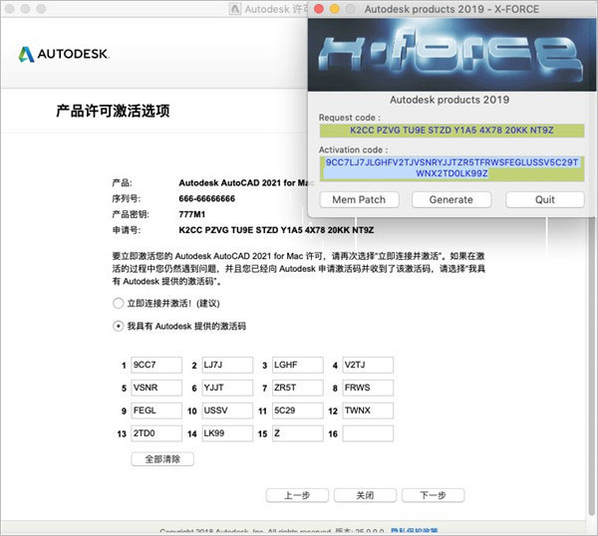
Task: Click the product key text 777M1
Action: 191,214
